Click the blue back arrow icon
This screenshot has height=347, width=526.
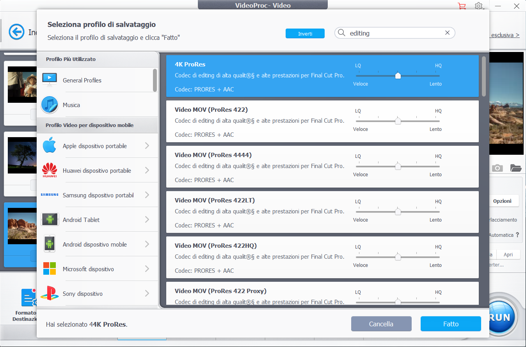[16, 32]
